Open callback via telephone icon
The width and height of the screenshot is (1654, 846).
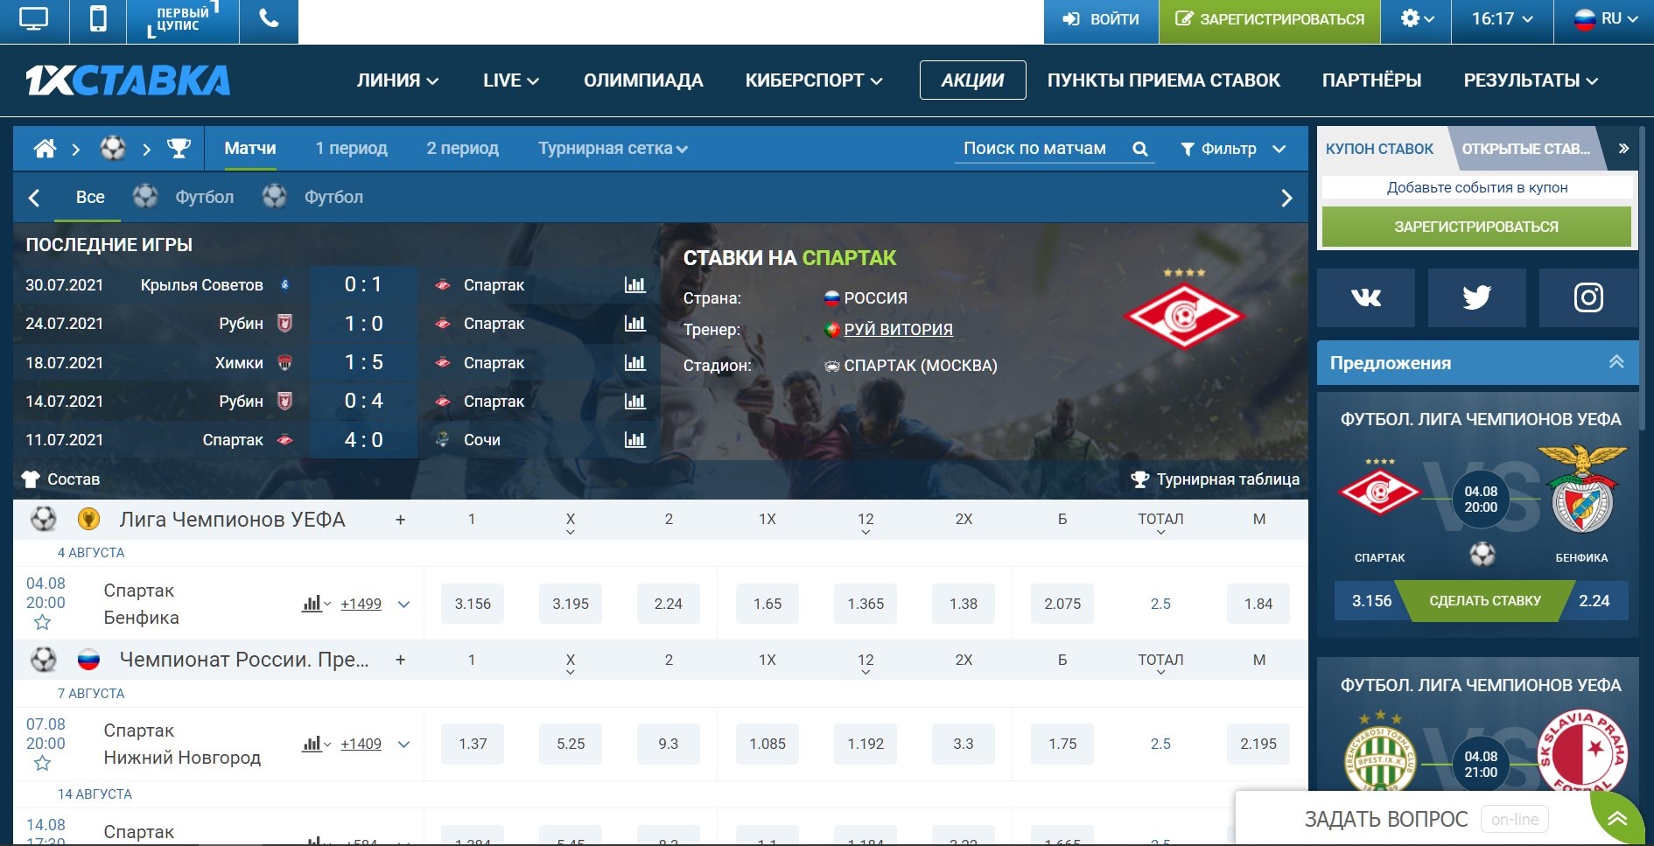(269, 19)
